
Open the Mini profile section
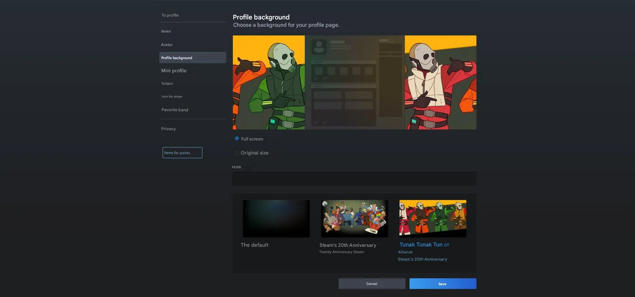coord(174,71)
